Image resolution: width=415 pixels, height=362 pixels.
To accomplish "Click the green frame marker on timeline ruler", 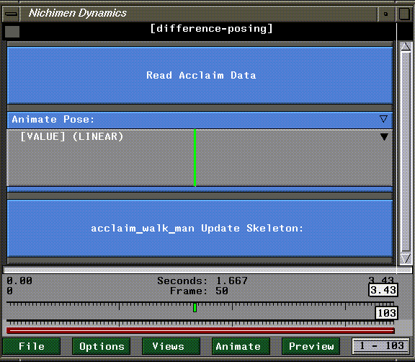I will [x=195, y=307].
